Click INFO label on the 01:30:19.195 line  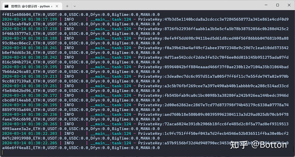pos(69,67)
